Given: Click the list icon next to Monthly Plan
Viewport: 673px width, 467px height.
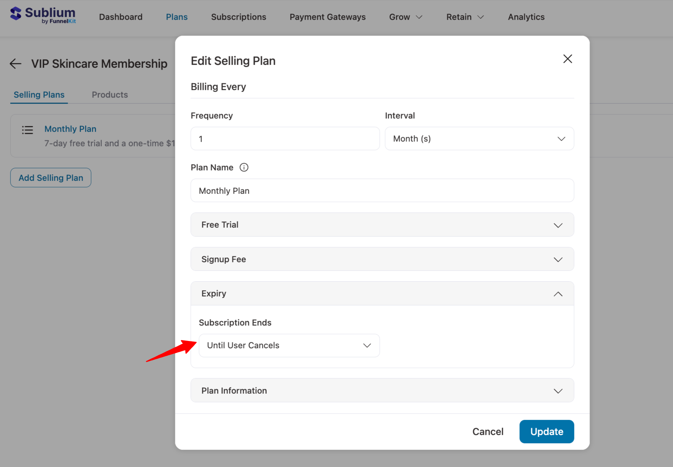Looking at the screenshot, I should (27, 130).
